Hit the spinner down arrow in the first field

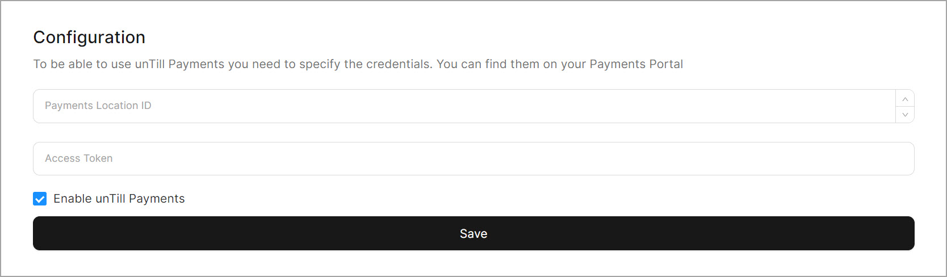point(905,114)
